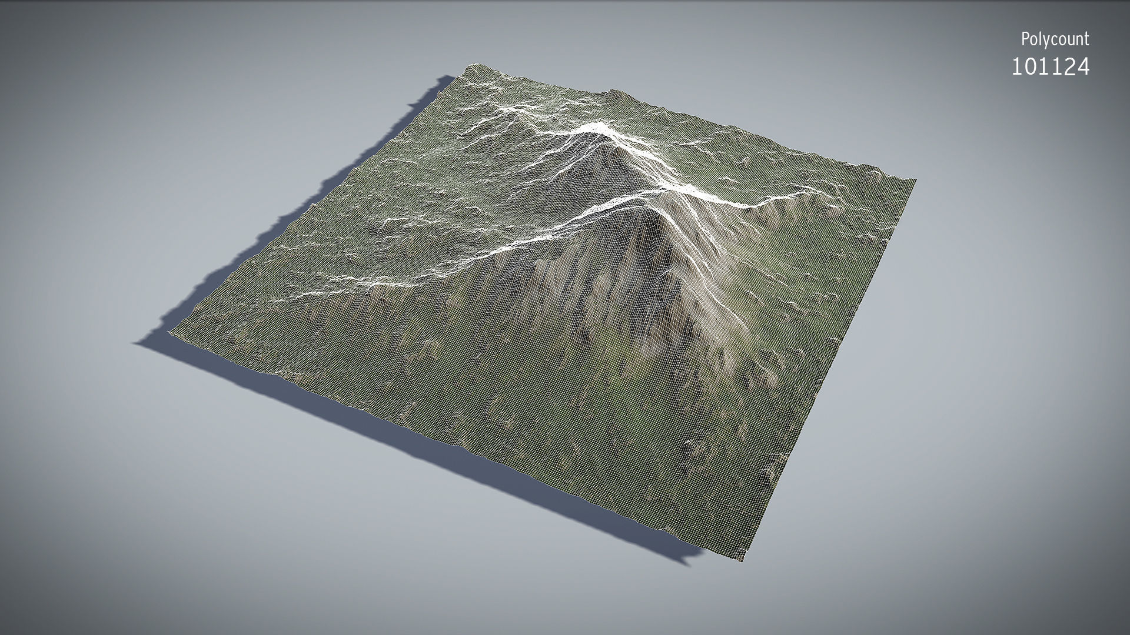Click the far-left corner of terrain mesh

point(172,333)
